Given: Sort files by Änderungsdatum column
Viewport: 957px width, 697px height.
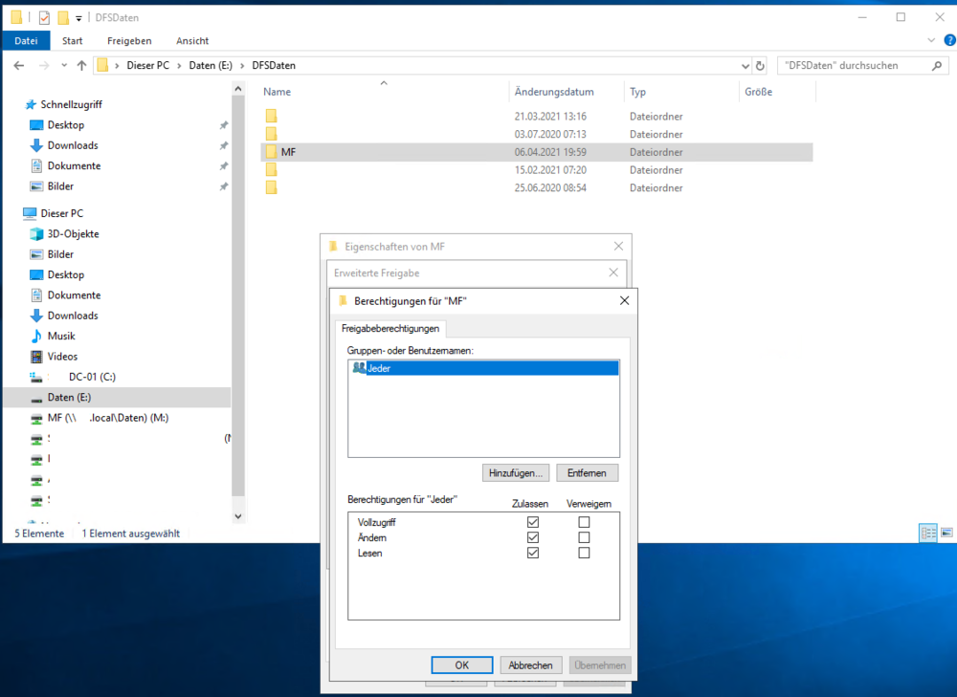Looking at the screenshot, I should [554, 92].
